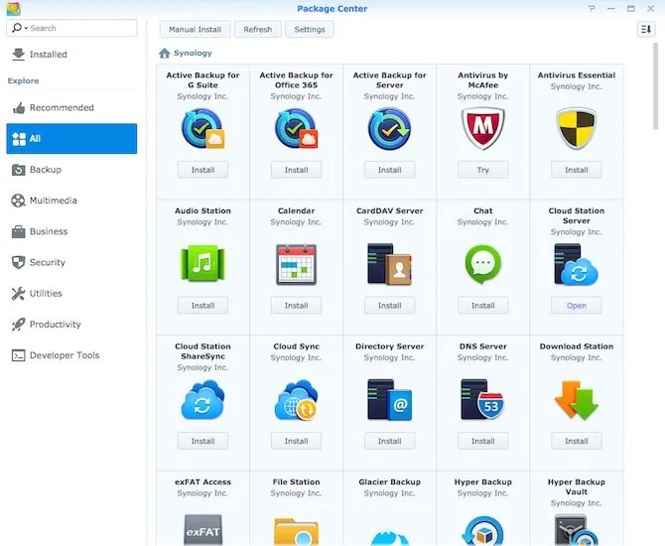Click the exFAT Access title text
This screenshot has width=665, height=546.
coord(202,481)
